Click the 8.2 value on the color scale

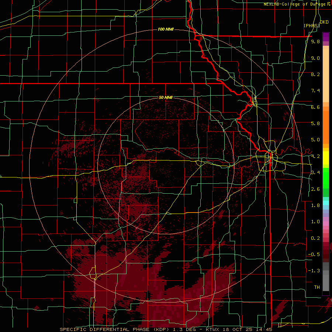(315, 75)
